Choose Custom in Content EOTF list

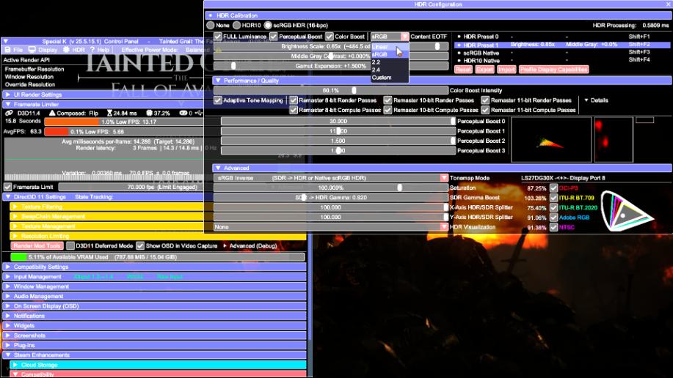(x=389, y=78)
